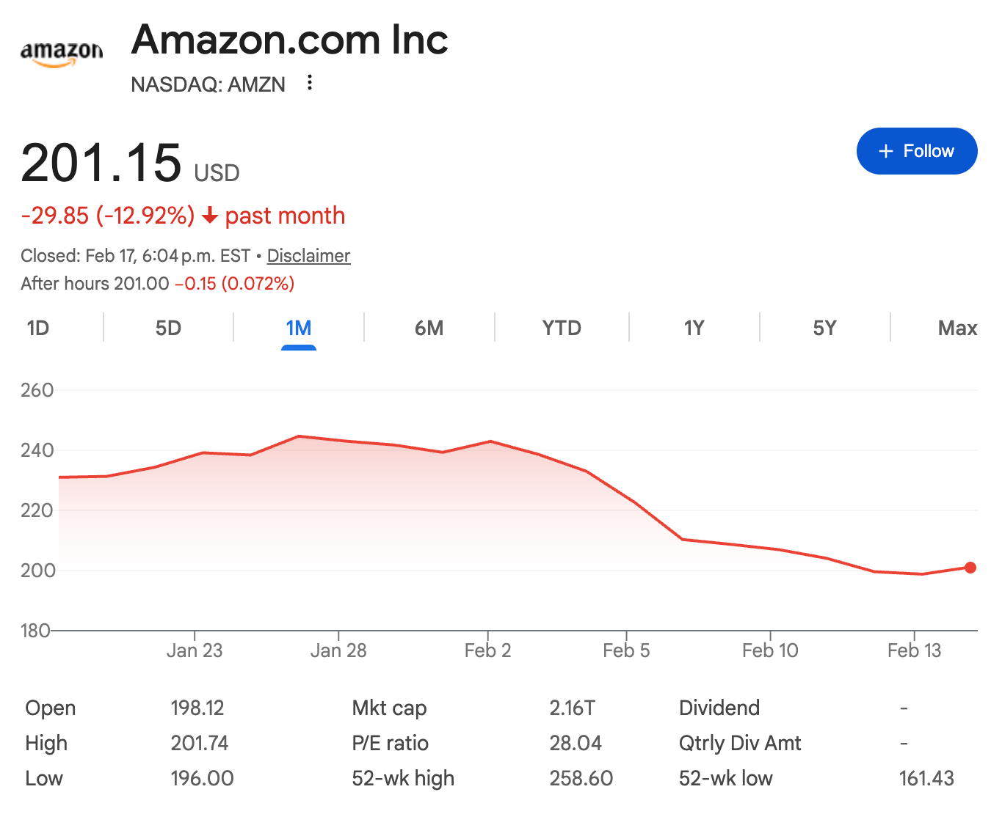Show the YTD price chart

(x=562, y=328)
